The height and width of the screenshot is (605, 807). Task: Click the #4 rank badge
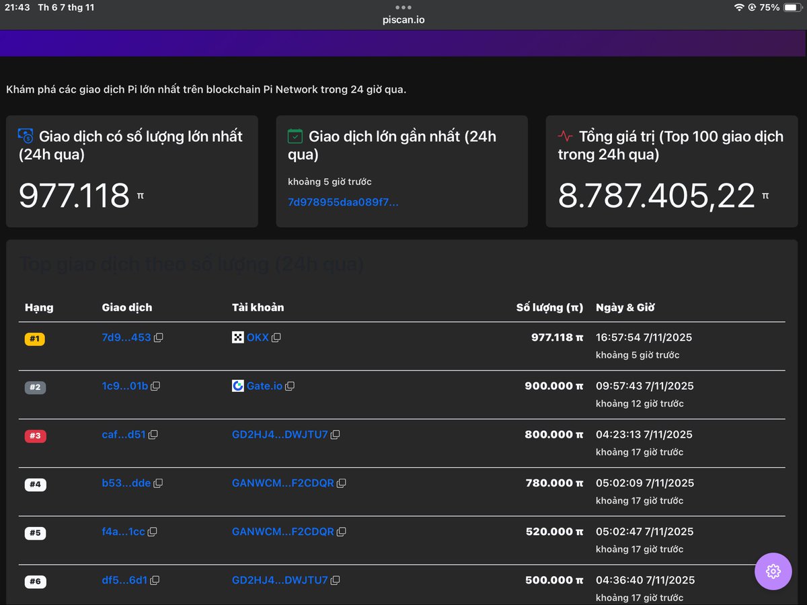[35, 485]
